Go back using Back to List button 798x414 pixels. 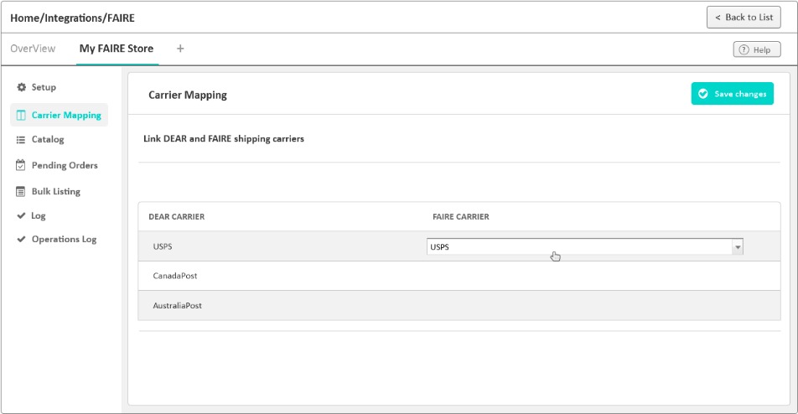click(744, 18)
